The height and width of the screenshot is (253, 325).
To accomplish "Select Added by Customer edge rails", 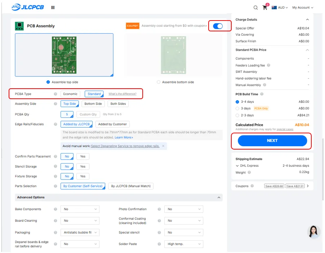I will 112,124.
